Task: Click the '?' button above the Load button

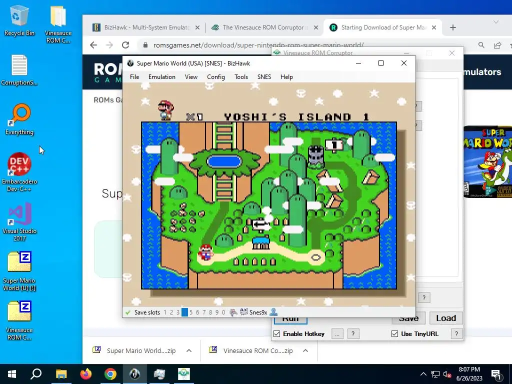Action: (x=424, y=298)
